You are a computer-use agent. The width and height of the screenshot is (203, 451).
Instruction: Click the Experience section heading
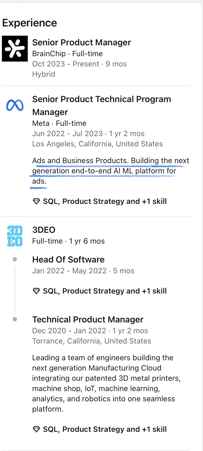click(x=30, y=23)
